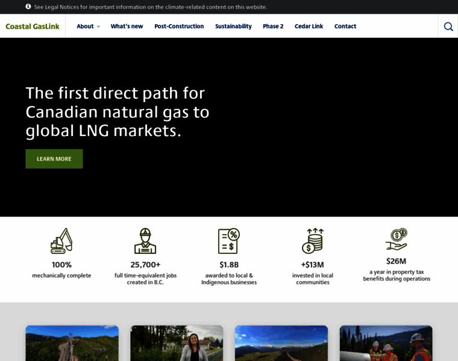Open the Post-Construction page

point(179,26)
